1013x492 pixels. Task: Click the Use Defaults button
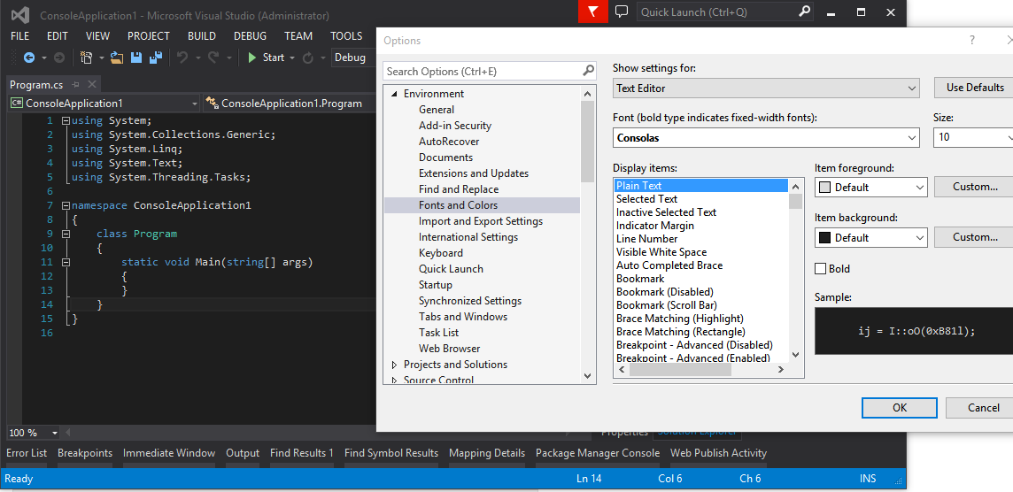tap(974, 88)
